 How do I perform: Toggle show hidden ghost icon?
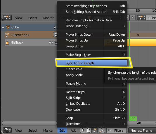[89, 130]
